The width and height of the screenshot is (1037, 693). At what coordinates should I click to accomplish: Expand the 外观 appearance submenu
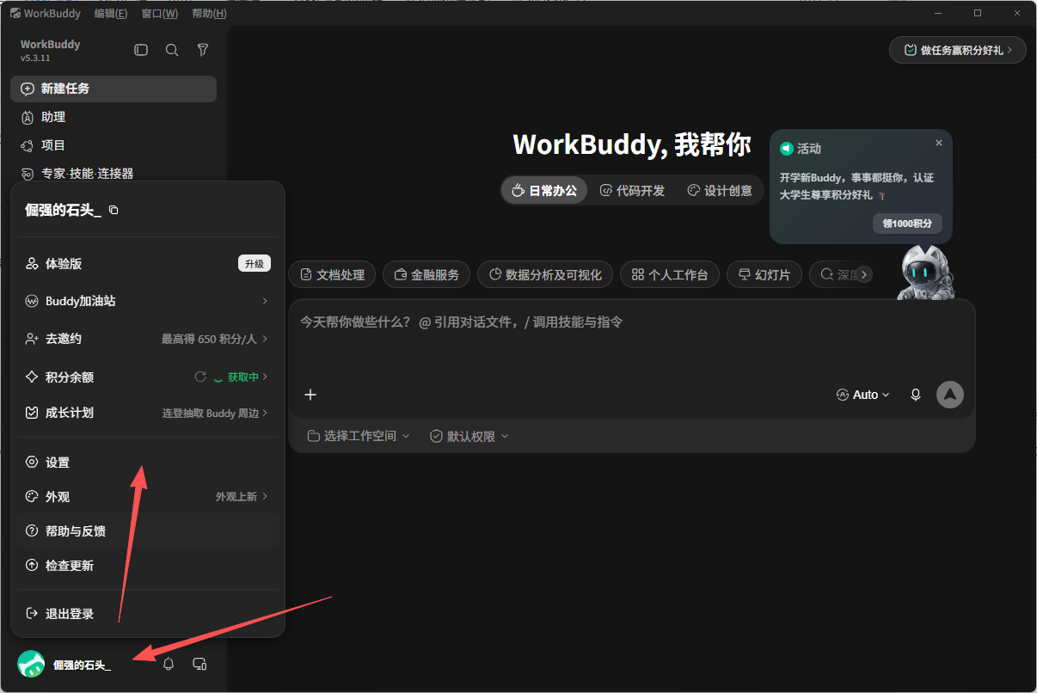pyautogui.click(x=147, y=497)
